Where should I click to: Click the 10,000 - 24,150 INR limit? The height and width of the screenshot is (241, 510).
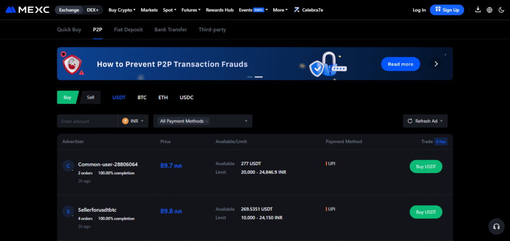pos(261,217)
